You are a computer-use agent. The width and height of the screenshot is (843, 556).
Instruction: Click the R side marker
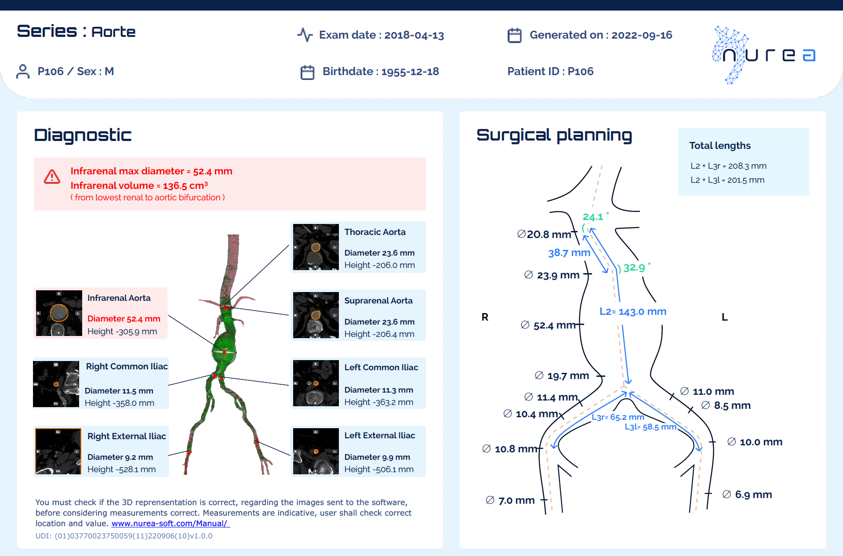485,317
